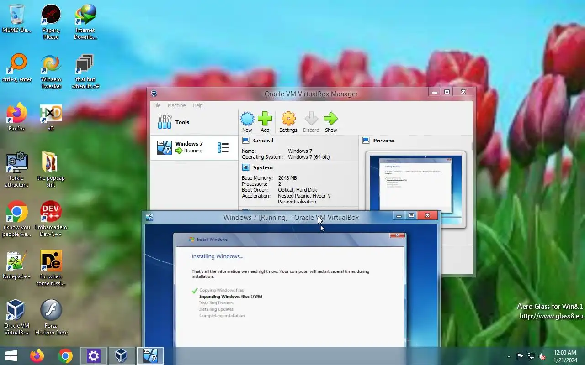Open the Windows Start button
This screenshot has height=365, width=585.
[x=11, y=356]
